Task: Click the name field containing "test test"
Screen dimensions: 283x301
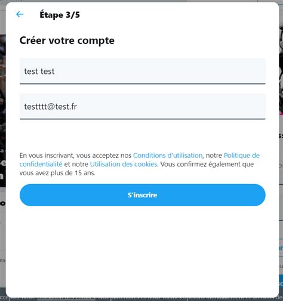Action: [x=143, y=71]
